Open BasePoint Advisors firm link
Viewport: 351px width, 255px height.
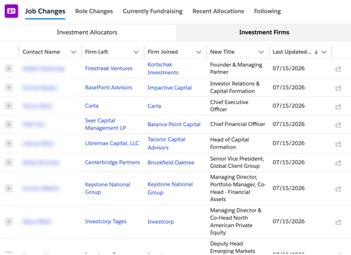click(108, 87)
